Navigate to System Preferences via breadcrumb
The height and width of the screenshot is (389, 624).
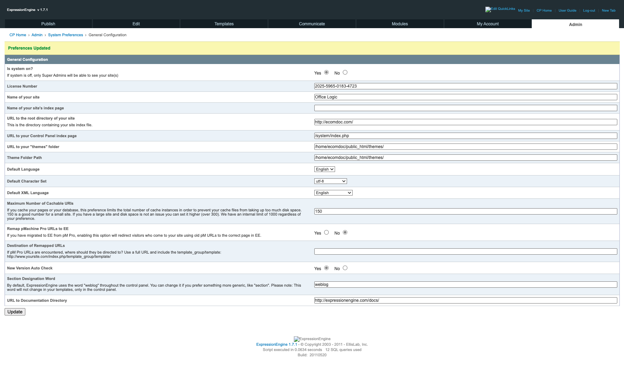point(65,35)
